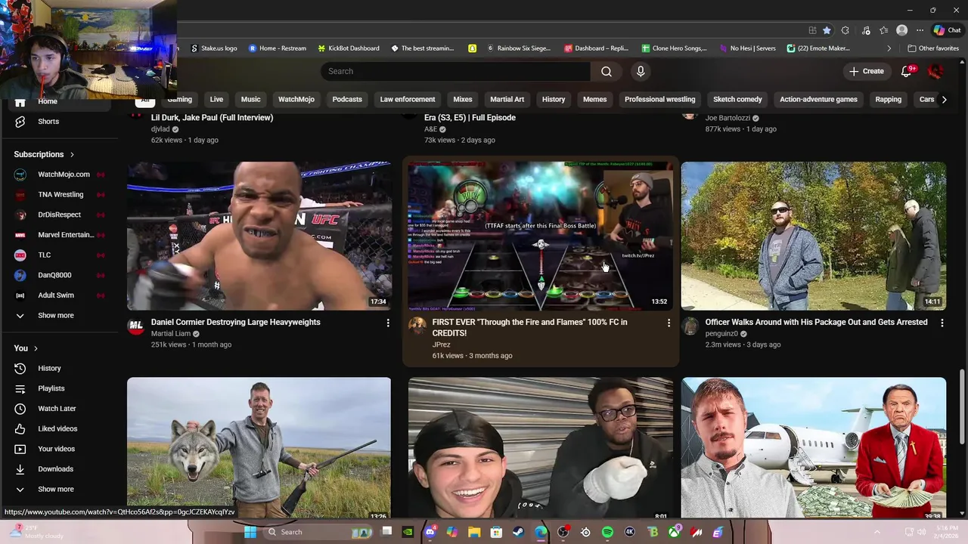Screen dimensions: 968x544
Task: Click the YouTube search input field
Action: point(455,71)
